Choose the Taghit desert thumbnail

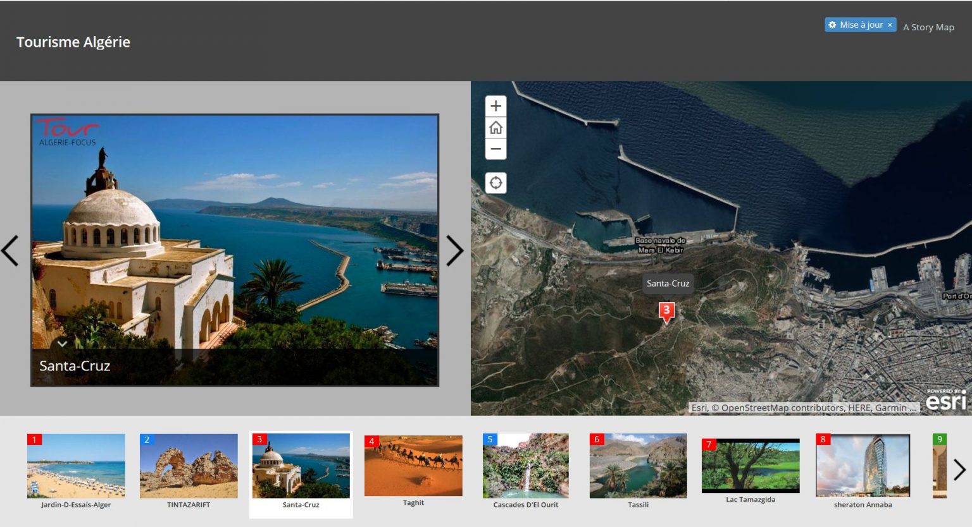pyautogui.click(x=413, y=466)
